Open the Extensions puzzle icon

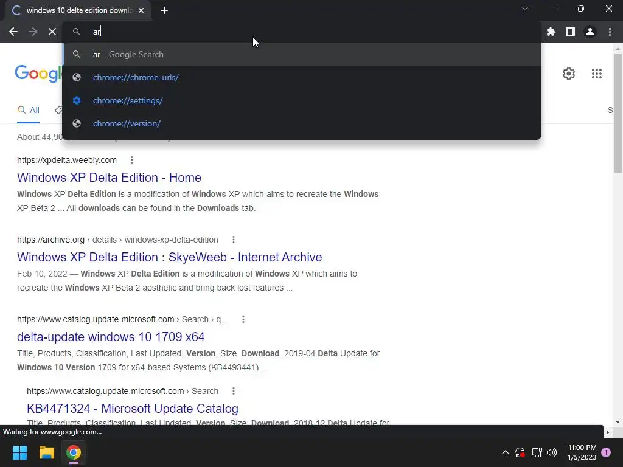click(551, 32)
